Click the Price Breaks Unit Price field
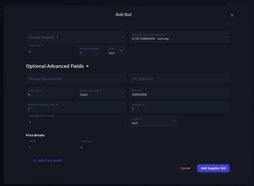254x186 pixels. [102, 147]
